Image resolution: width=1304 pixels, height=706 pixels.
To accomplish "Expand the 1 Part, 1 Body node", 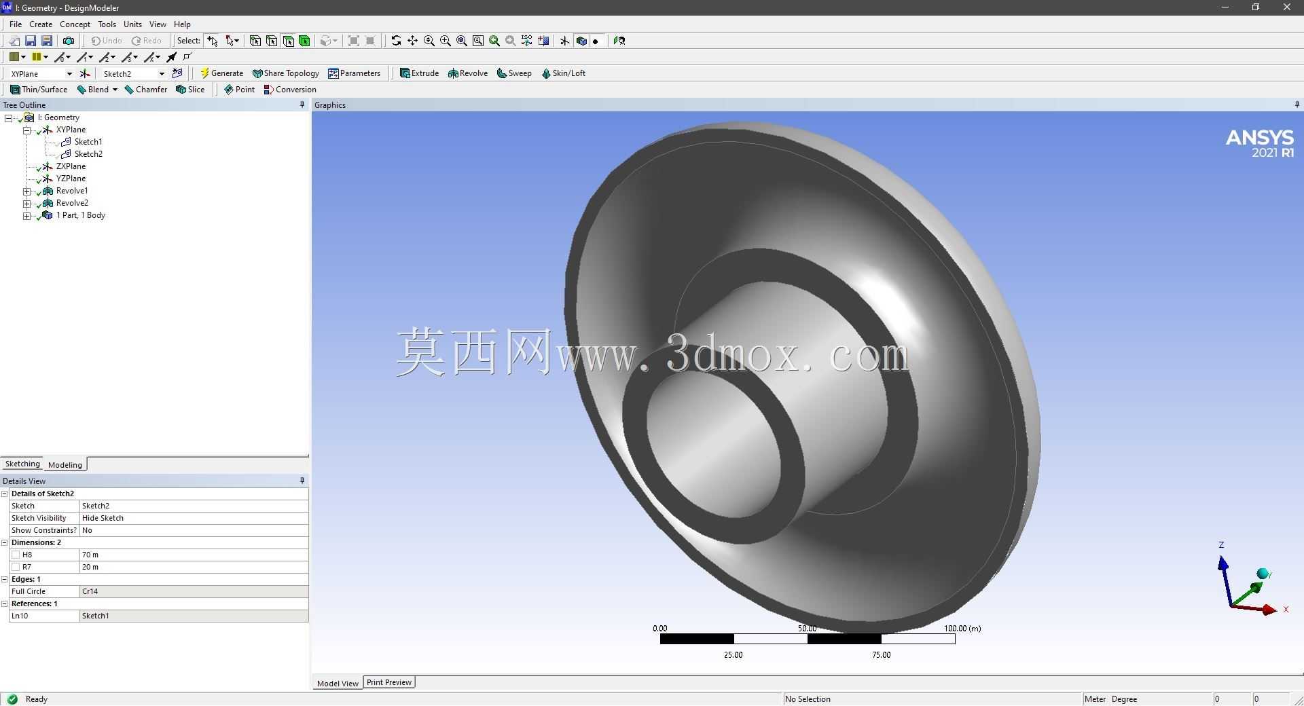I will point(26,216).
